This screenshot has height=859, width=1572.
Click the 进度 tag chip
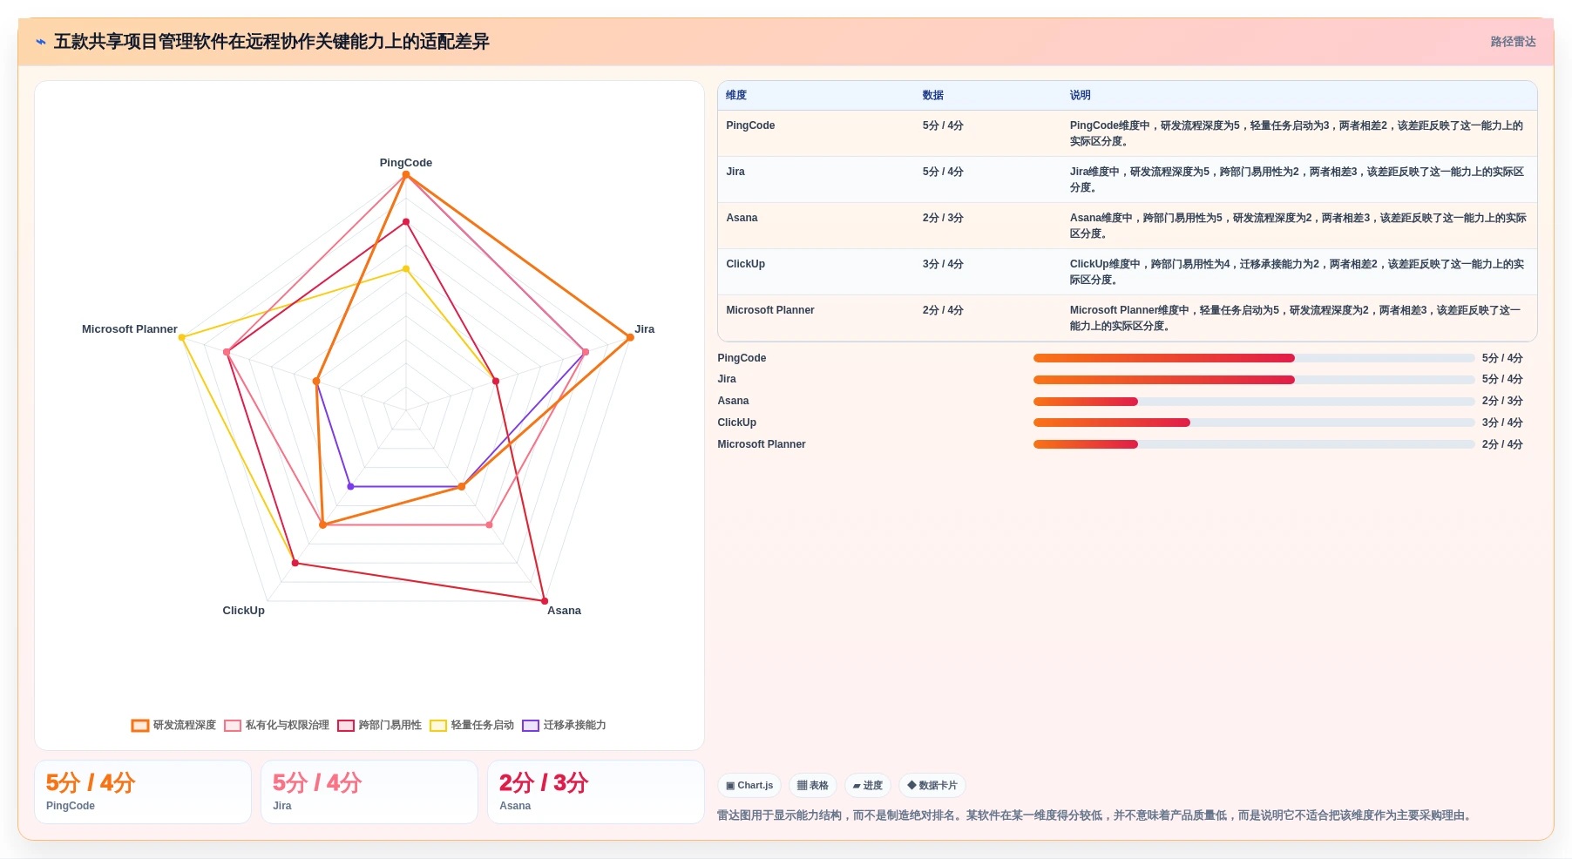pos(868,786)
